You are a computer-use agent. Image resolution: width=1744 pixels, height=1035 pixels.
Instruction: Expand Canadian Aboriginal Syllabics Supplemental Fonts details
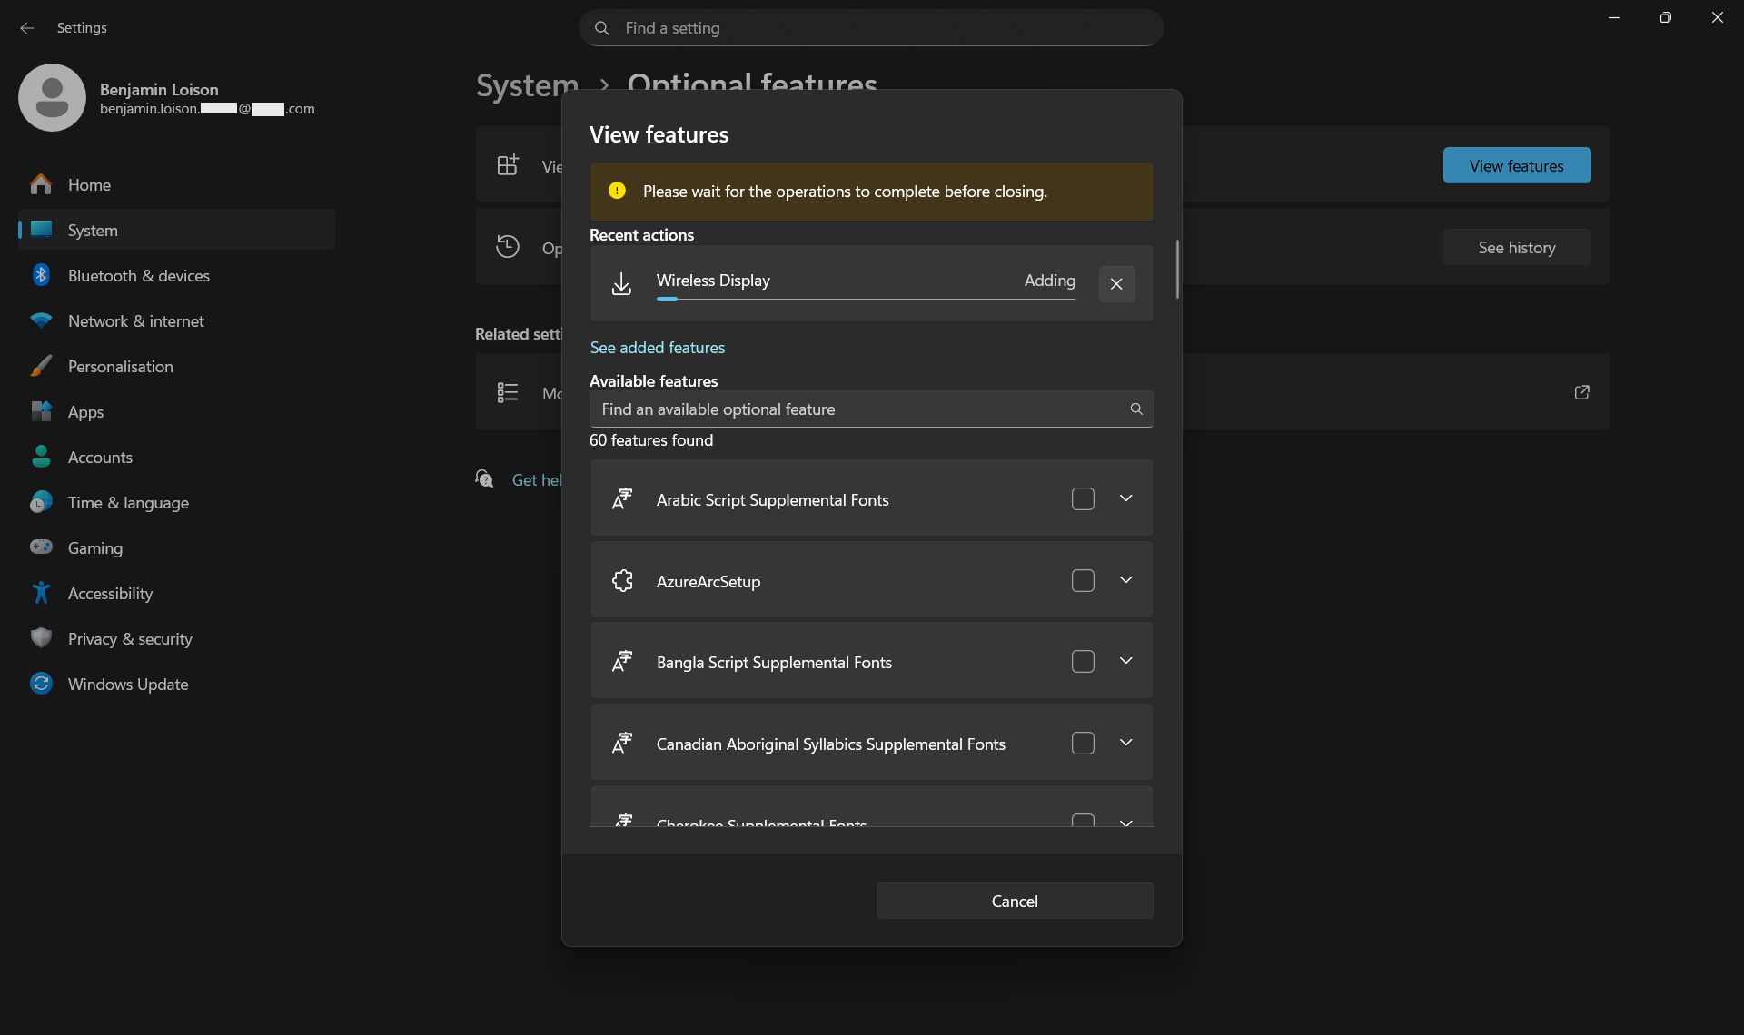tap(1125, 743)
